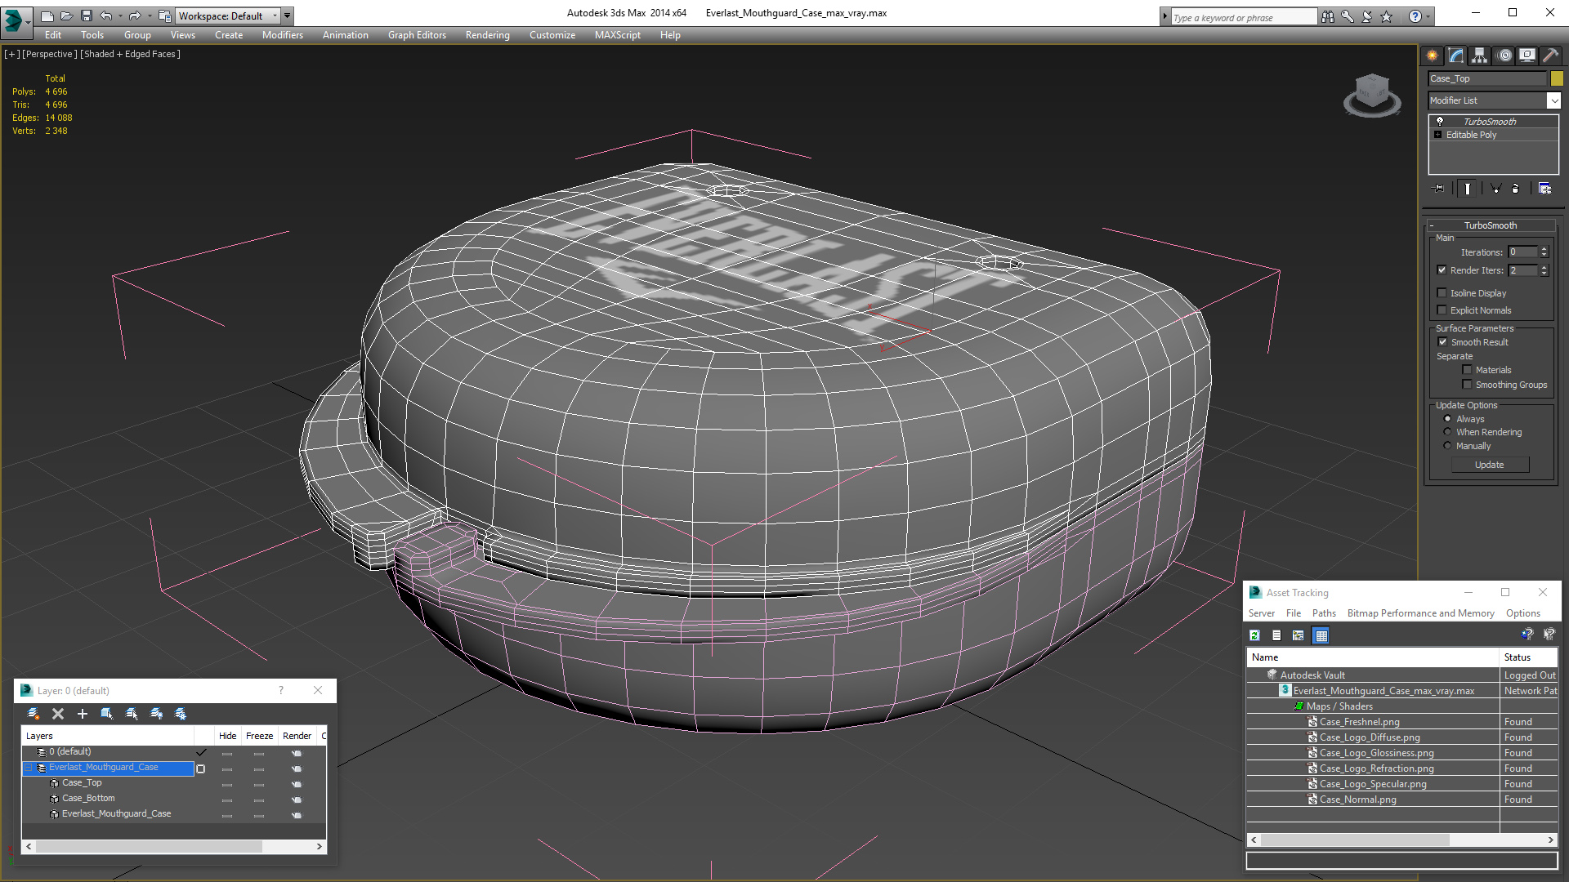Open the Modifiers menu

[x=282, y=35]
